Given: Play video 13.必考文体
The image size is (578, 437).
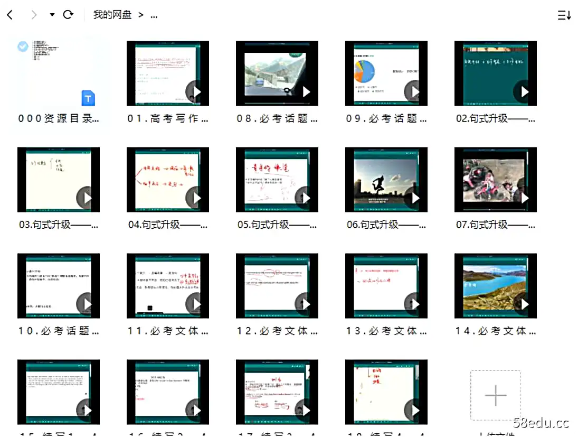Looking at the screenshot, I should [386, 286].
